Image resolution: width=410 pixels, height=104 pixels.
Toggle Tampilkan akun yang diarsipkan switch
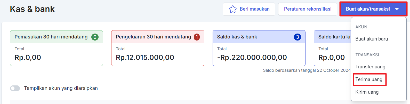(15, 88)
